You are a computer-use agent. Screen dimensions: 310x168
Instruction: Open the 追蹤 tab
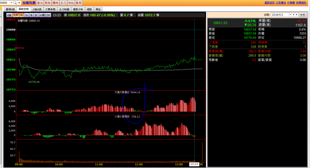pyautogui.click(x=90, y=9)
